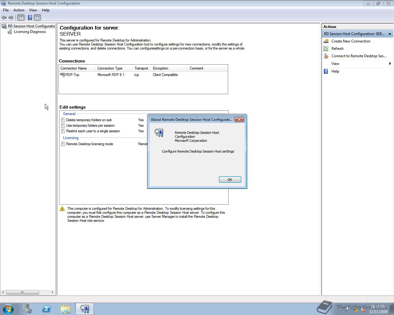The height and width of the screenshot is (315, 394).
Task: Click Restrict each user to a single session
Action: [93, 131]
